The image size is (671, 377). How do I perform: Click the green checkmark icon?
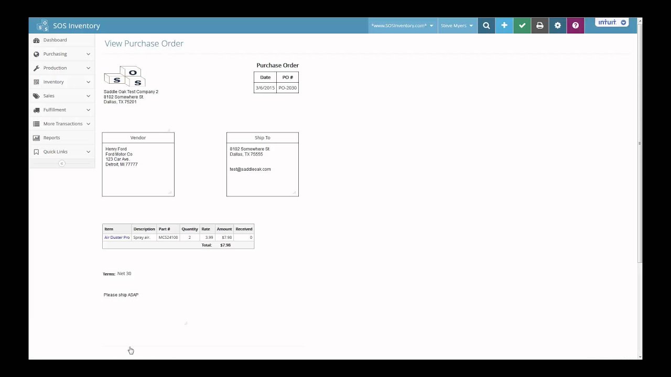click(x=522, y=26)
